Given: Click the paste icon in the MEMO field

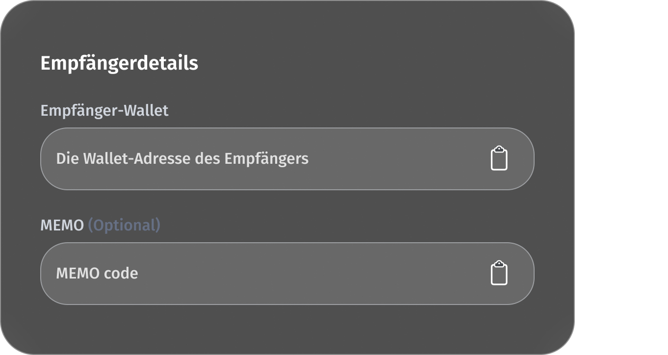Looking at the screenshot, I should 499,273.
